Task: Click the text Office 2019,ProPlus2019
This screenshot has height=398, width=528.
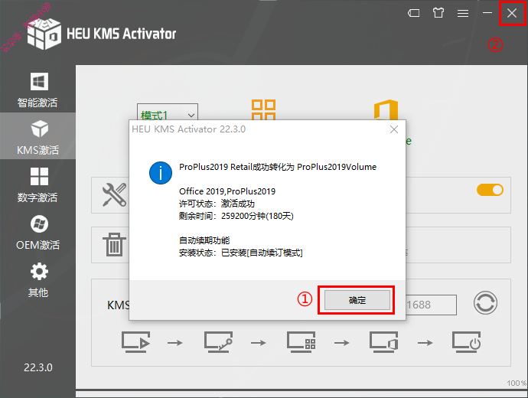Action: (x=227, y=191)
